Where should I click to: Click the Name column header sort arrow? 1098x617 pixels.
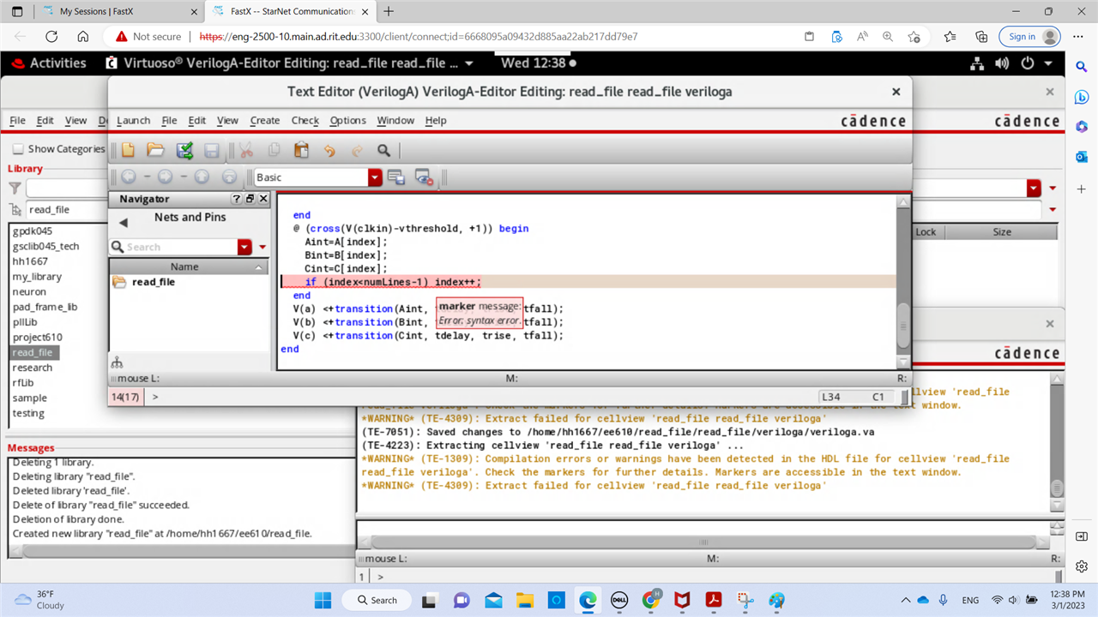(x=260, y=267)
